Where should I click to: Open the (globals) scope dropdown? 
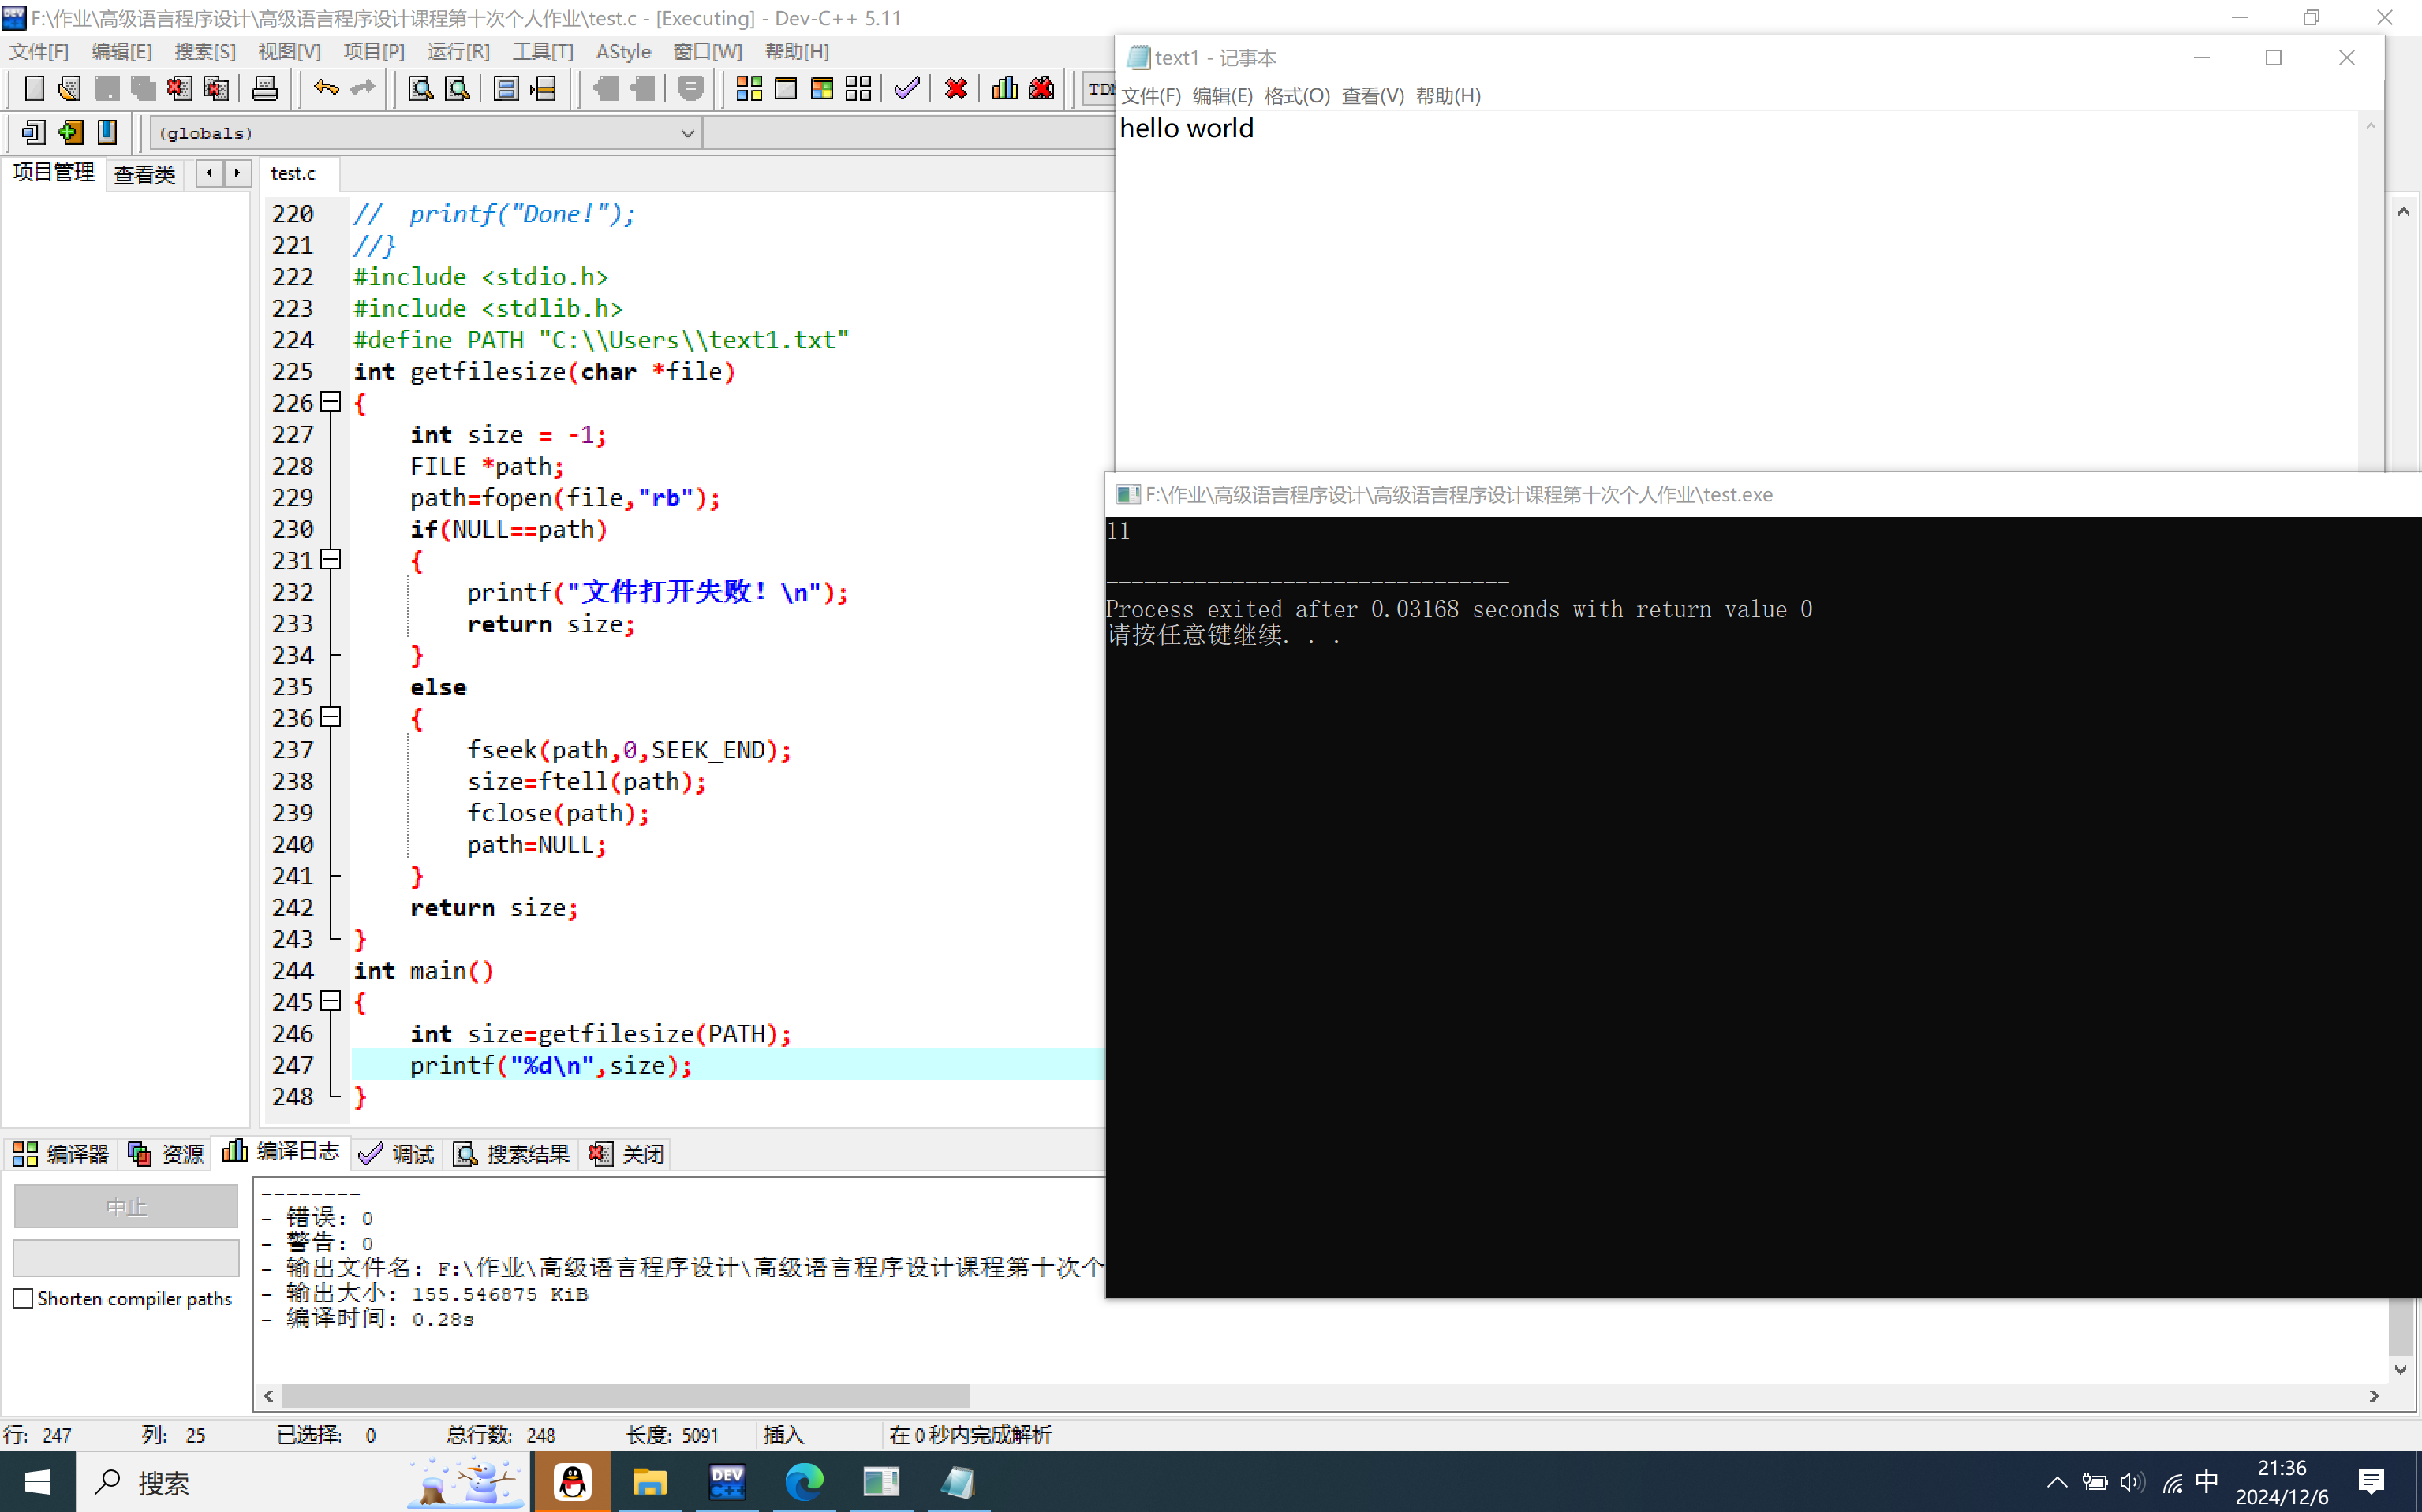(x=686, y=133)
